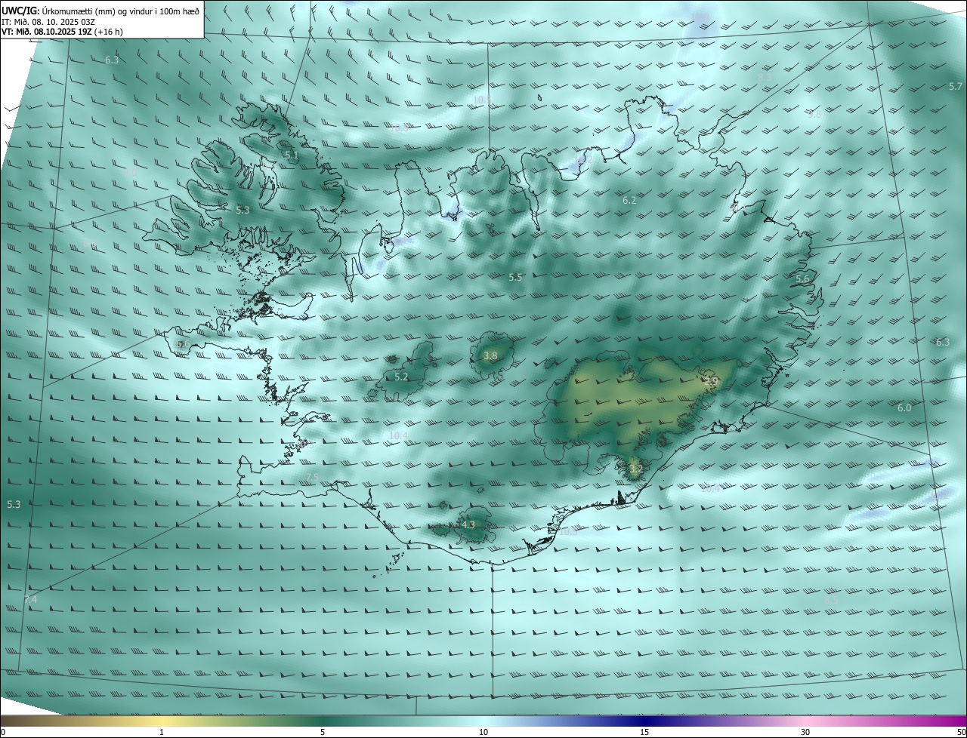
Task: Click the 8.3 precipitation value
Action: (x=765, y=78)
